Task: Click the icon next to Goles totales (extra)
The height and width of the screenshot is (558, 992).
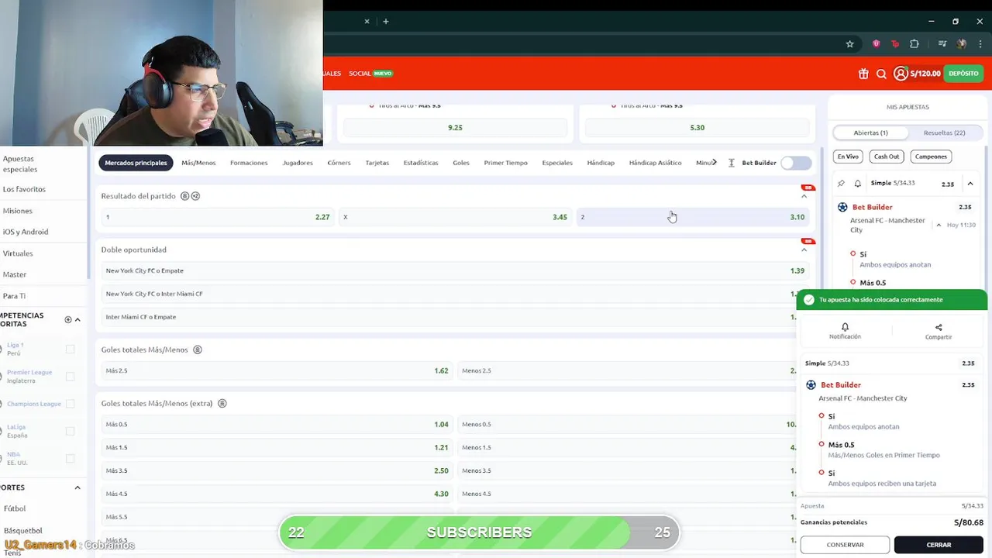Action: pos(222,403)
